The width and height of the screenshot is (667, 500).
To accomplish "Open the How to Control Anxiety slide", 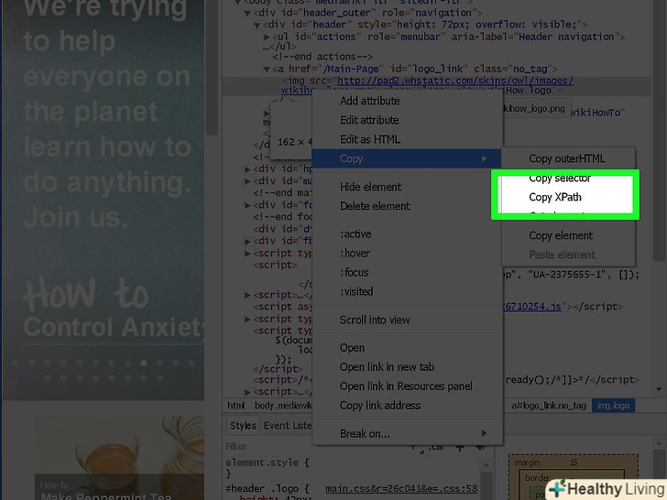I will click(x=115, y=308).
